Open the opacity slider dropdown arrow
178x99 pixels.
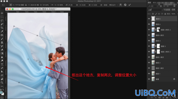pyautogui.click(x=177, y=10)
